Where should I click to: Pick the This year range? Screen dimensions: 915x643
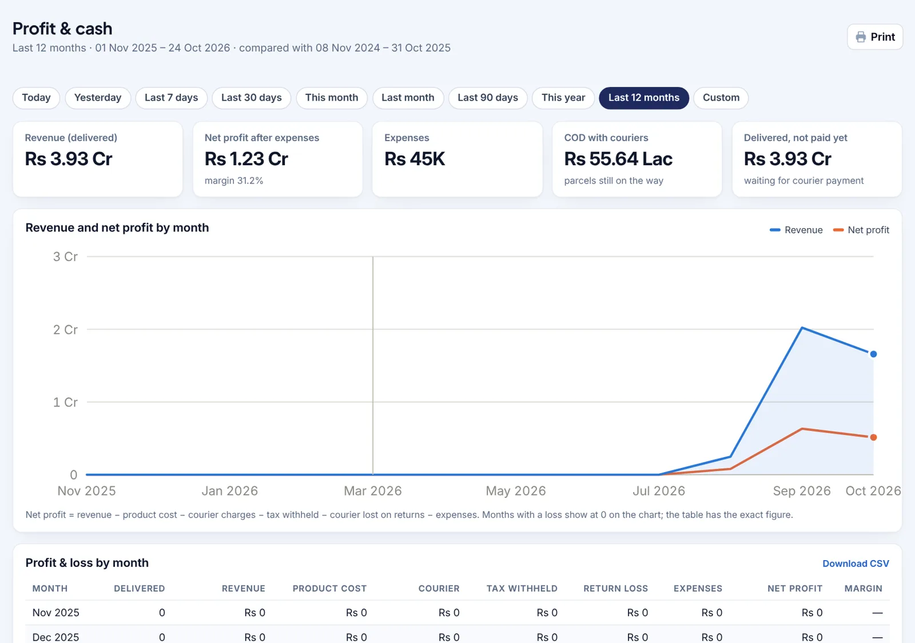tap(563, 98)
